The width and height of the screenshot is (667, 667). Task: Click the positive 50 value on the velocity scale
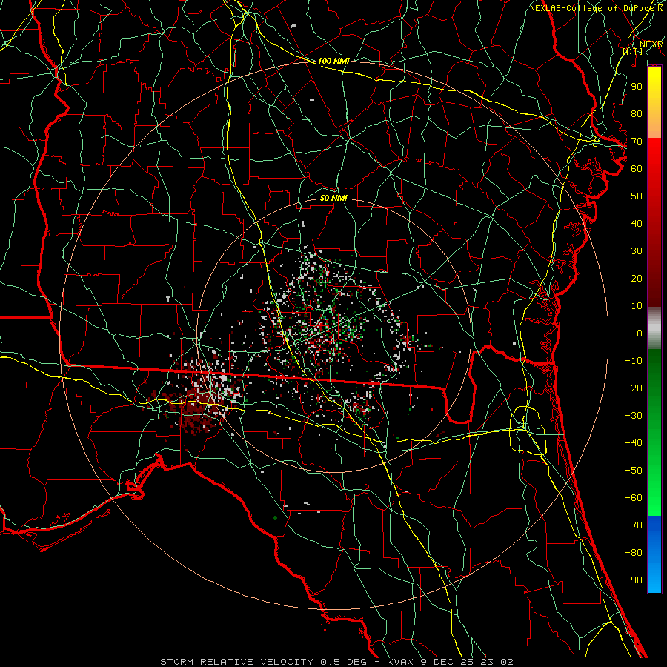pyautogui.click(x=637, y=196)
